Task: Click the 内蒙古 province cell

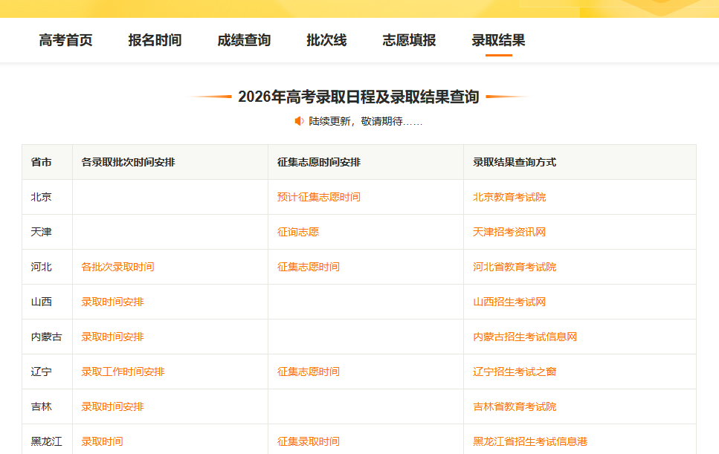Action: 46,337
